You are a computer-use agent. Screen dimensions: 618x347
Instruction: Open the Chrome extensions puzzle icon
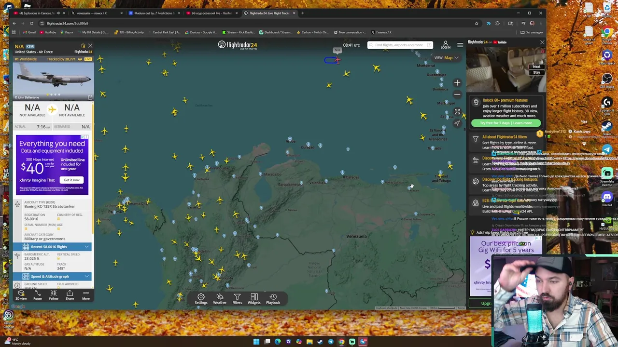pyautogui.click(x=497, y=23)
